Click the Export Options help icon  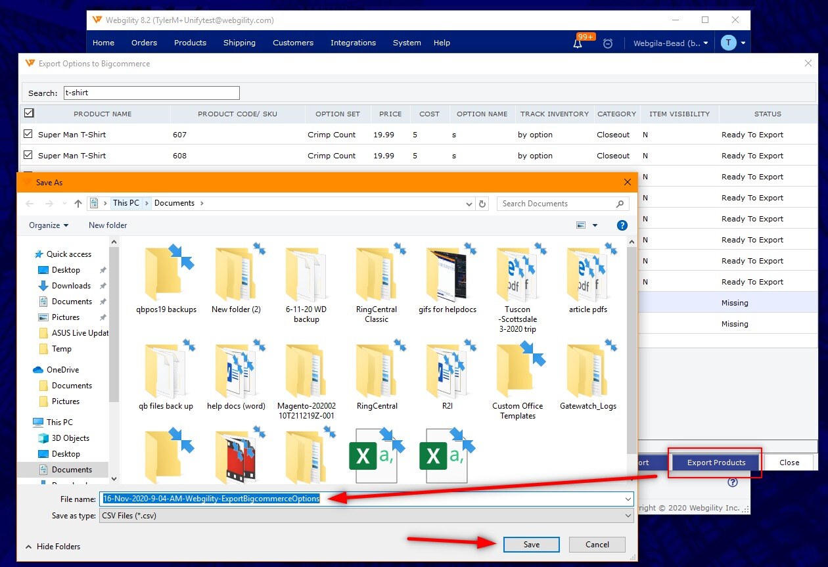(x=733, y=483)
